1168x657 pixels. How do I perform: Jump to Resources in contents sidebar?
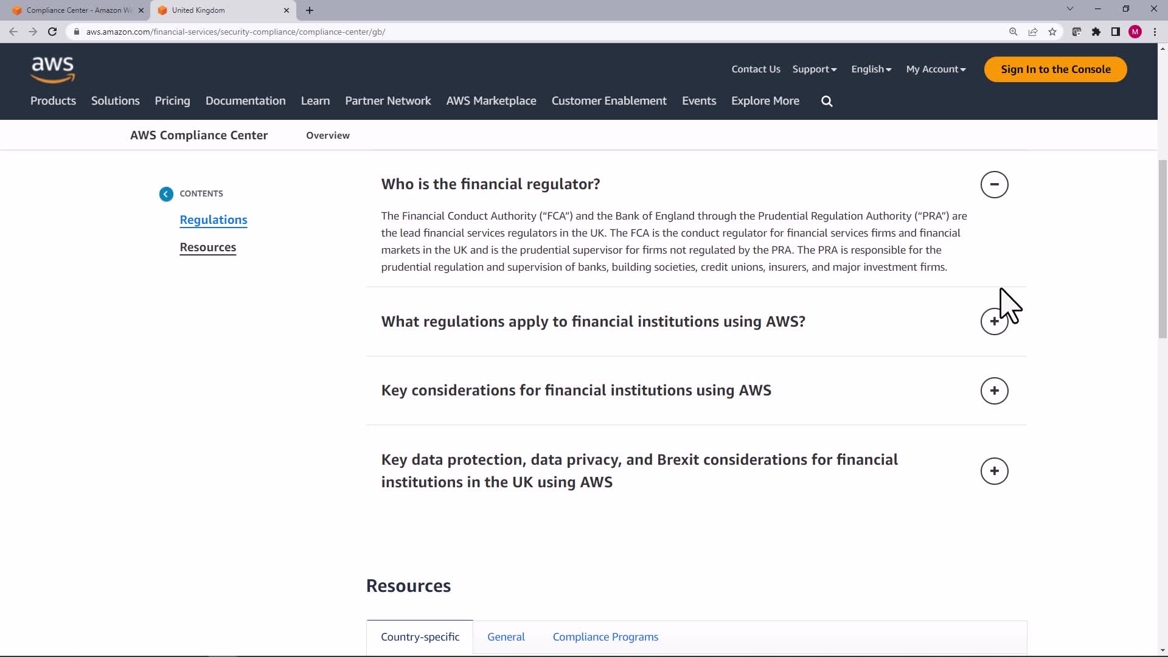[207, 247]
